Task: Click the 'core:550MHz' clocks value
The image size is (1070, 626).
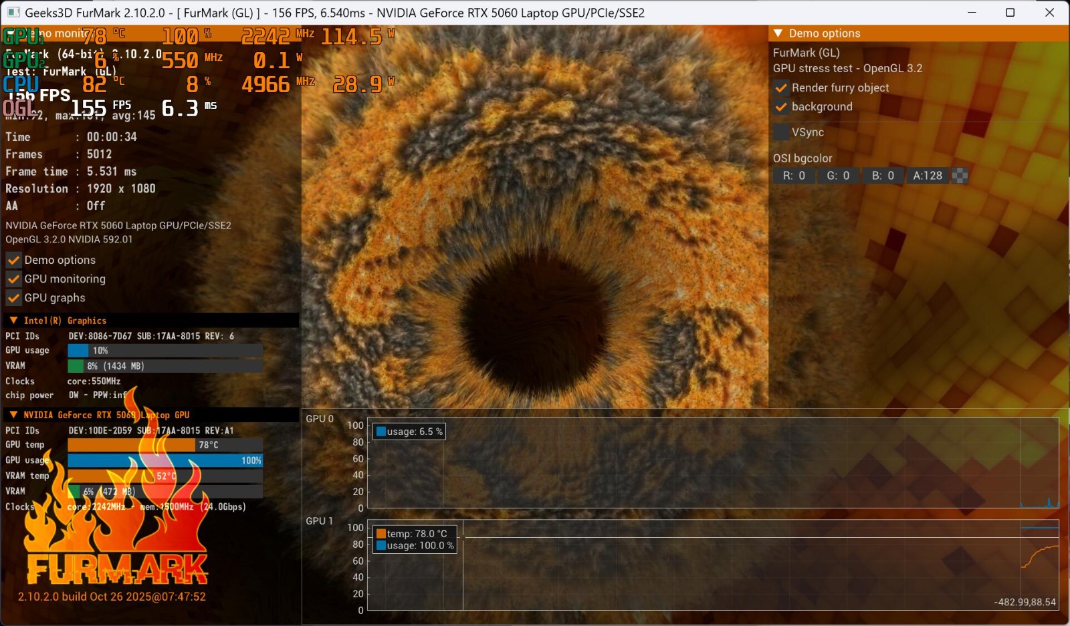Action: click(94, 381)
